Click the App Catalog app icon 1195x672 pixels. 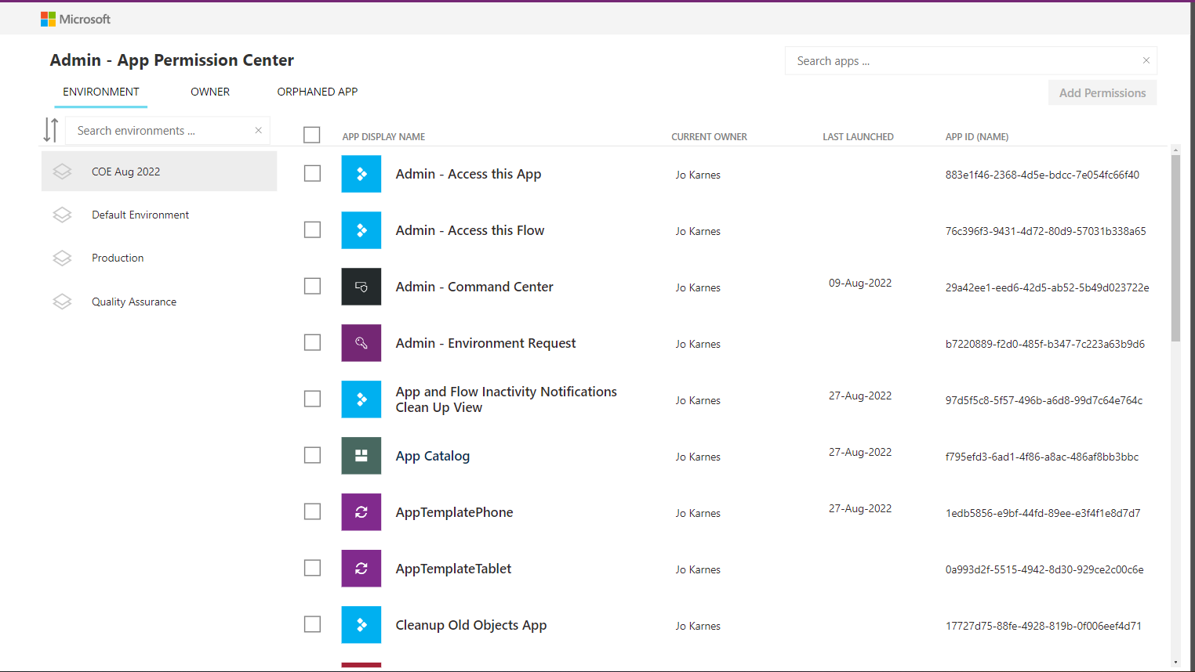pos(361,456)
